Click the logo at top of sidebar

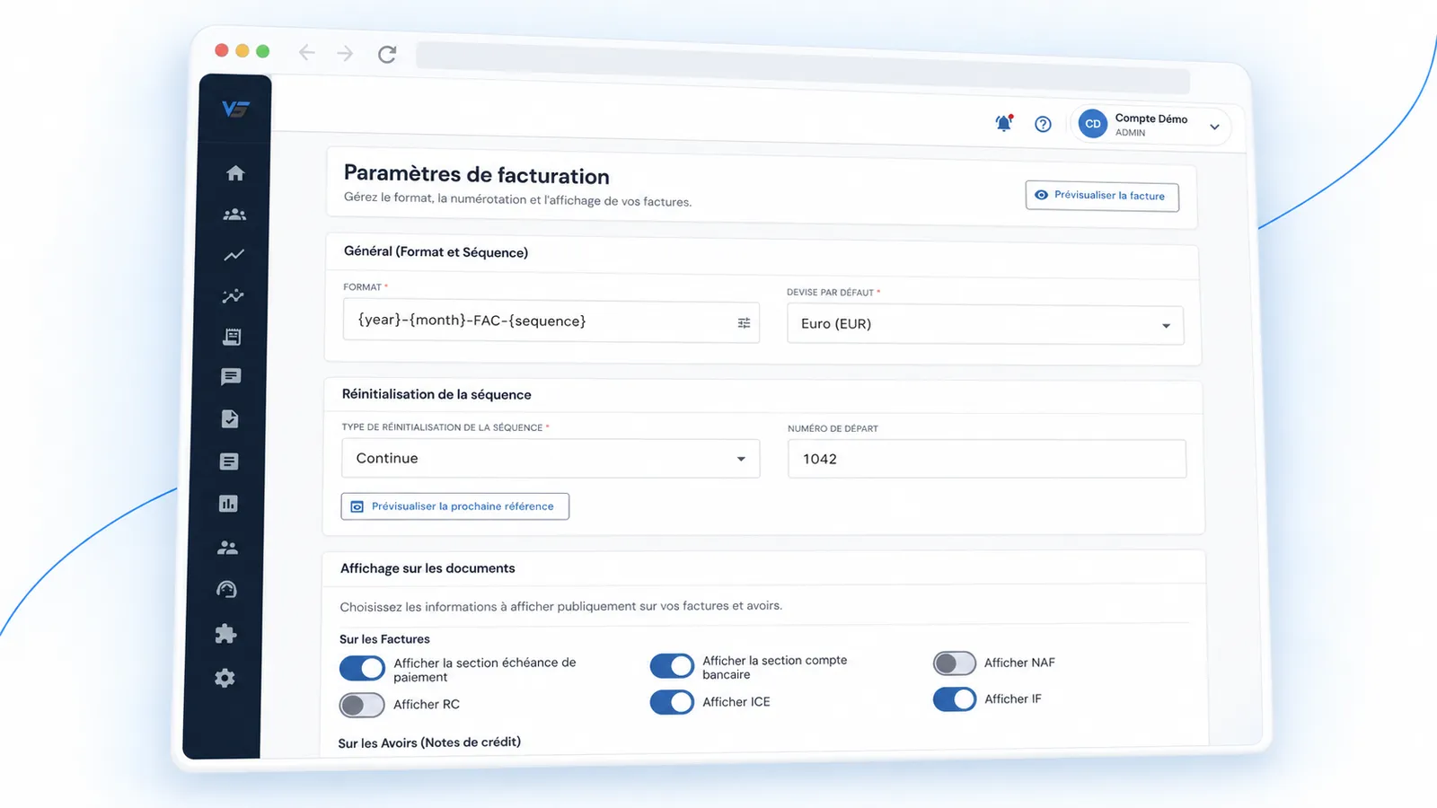pos(235,109)
